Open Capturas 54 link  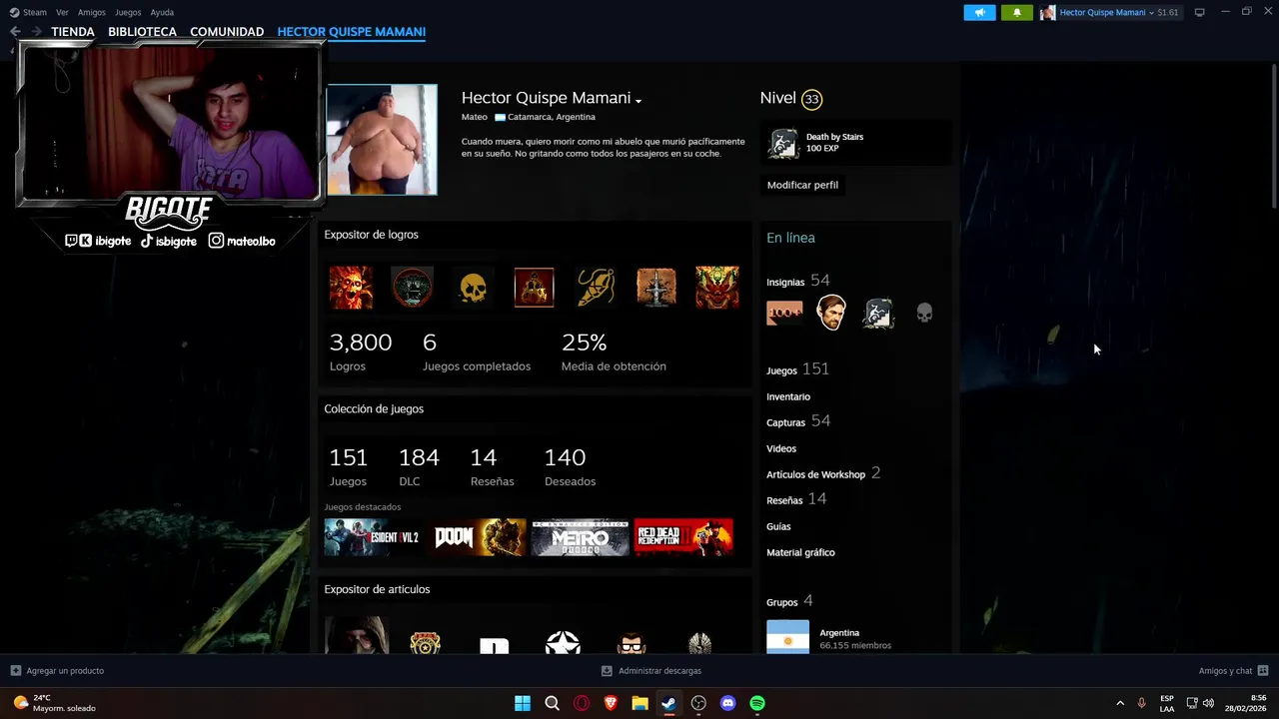[798, 421]
